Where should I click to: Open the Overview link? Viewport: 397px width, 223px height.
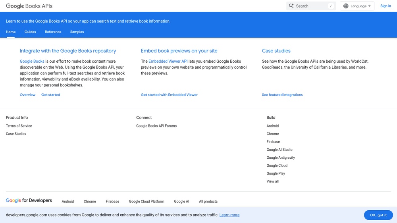click(28, 95)
